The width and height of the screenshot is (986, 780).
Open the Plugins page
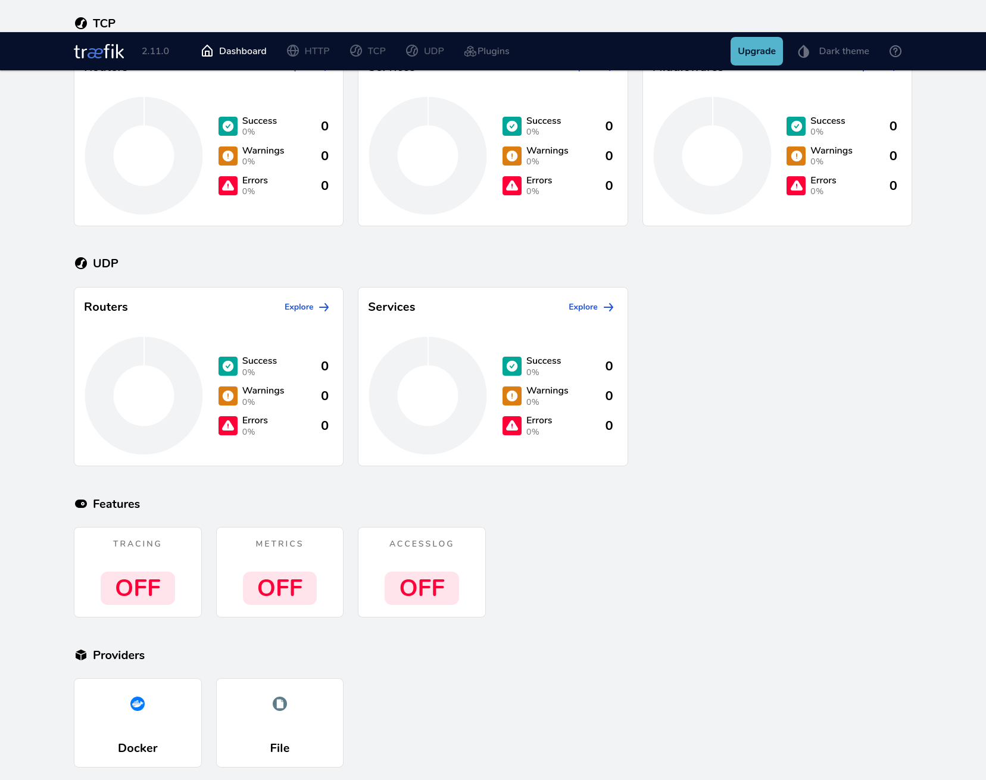tap(487, 51)
